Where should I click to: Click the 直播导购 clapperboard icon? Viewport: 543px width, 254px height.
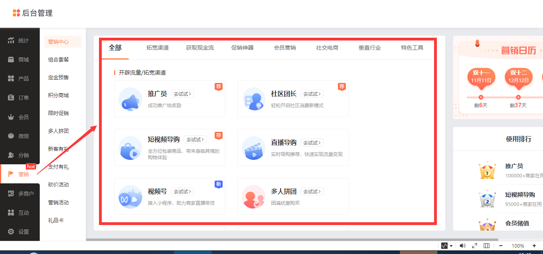pos(254,148)
